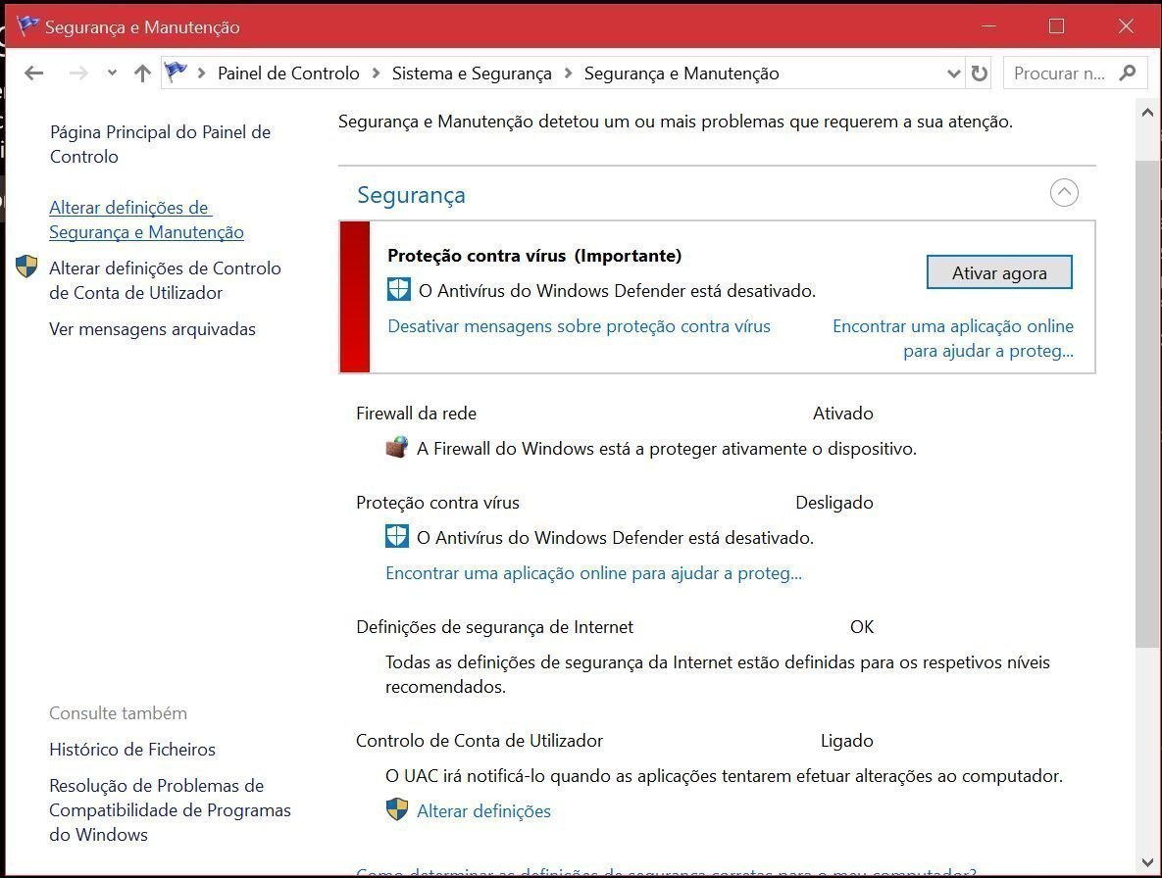Open address bar history dropdown
1162x878 pixels.
pyautogui.click(x=954, y=73)
